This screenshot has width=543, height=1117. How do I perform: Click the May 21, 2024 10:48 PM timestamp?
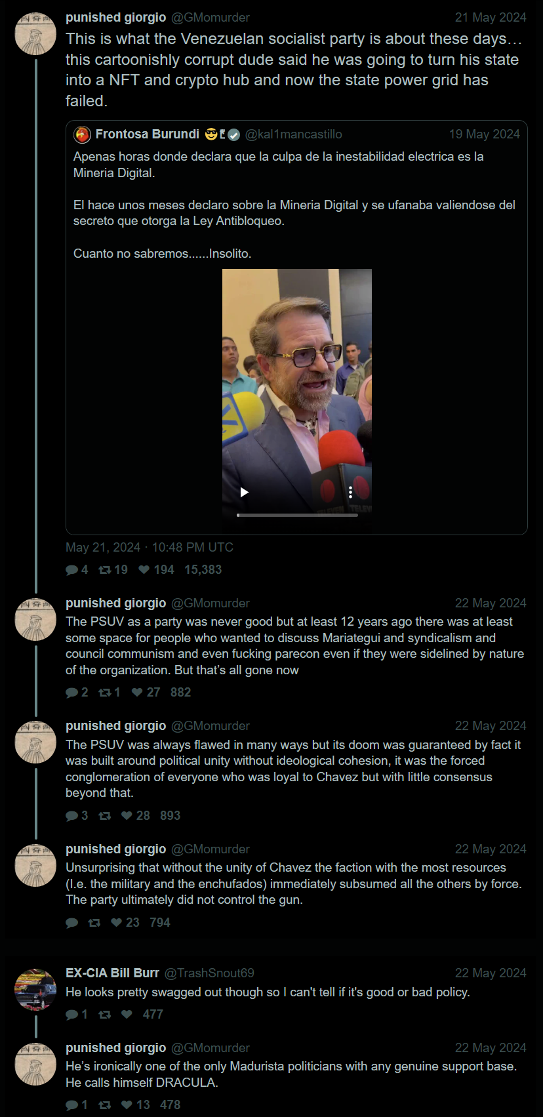pyautogui.click(x=150, y=548)
